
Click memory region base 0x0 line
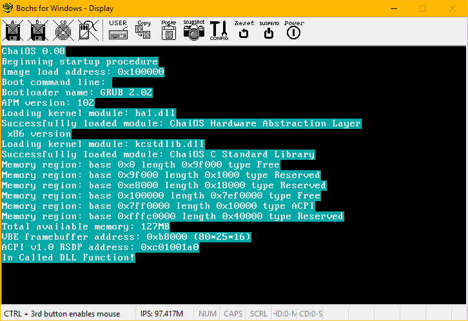click(141, 164)
